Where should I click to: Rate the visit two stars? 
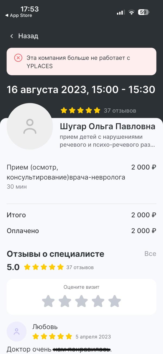point(65,301)
